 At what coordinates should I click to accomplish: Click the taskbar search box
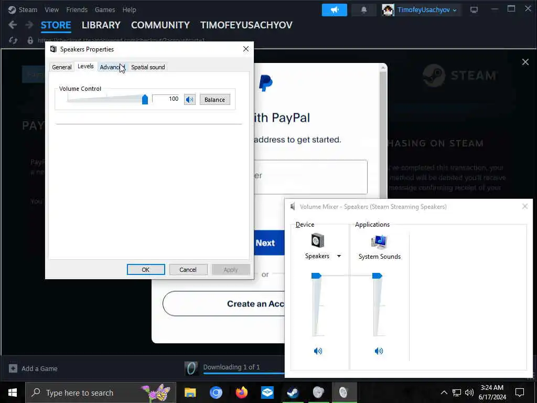[x=101, y=393]
